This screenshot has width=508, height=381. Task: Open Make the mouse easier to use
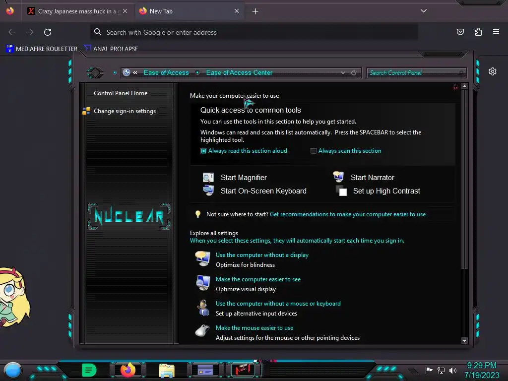254,328
